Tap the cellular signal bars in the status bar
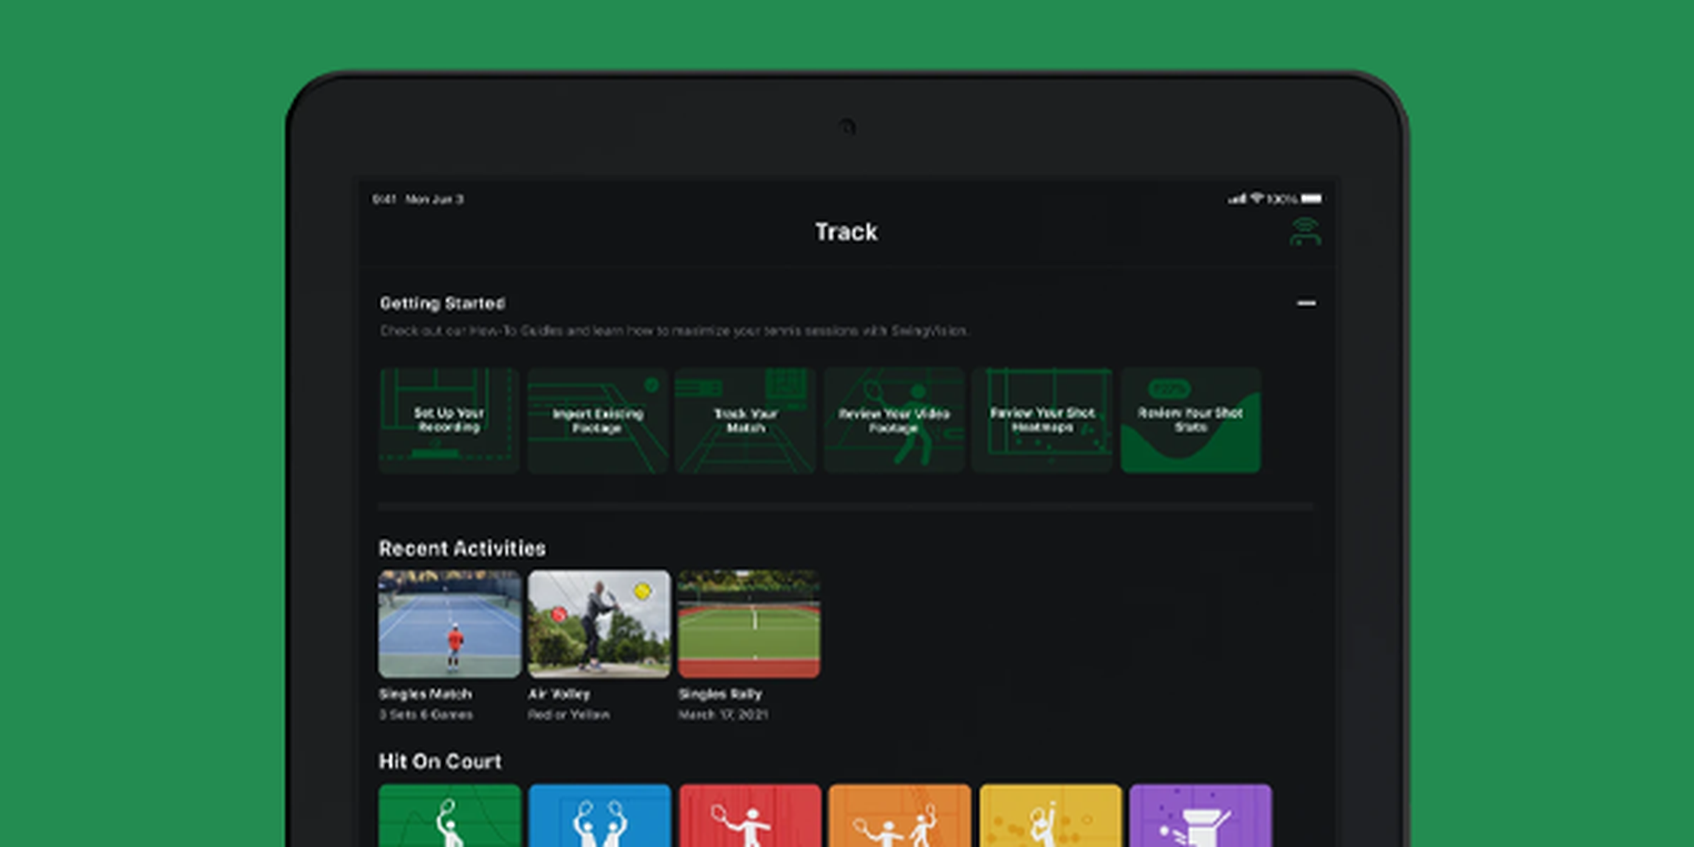 (x=1237, y=199)
